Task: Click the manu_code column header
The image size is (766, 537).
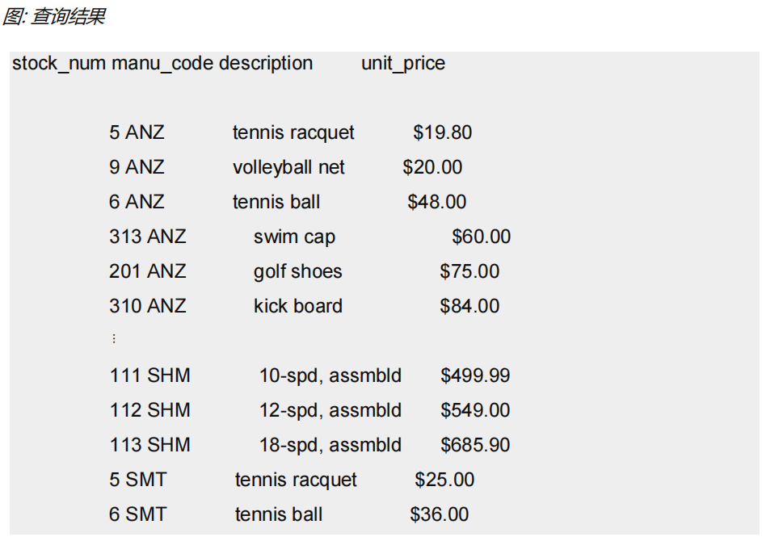Action: [162, 64]
